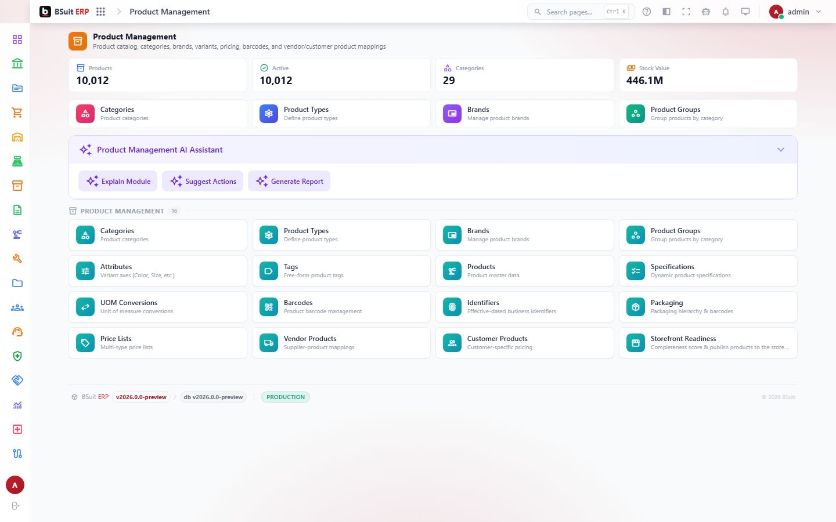Viewport: 836px width, 522px height.
Task: Toggle fullscreen mode from top bar
Action: click(686, 12)
